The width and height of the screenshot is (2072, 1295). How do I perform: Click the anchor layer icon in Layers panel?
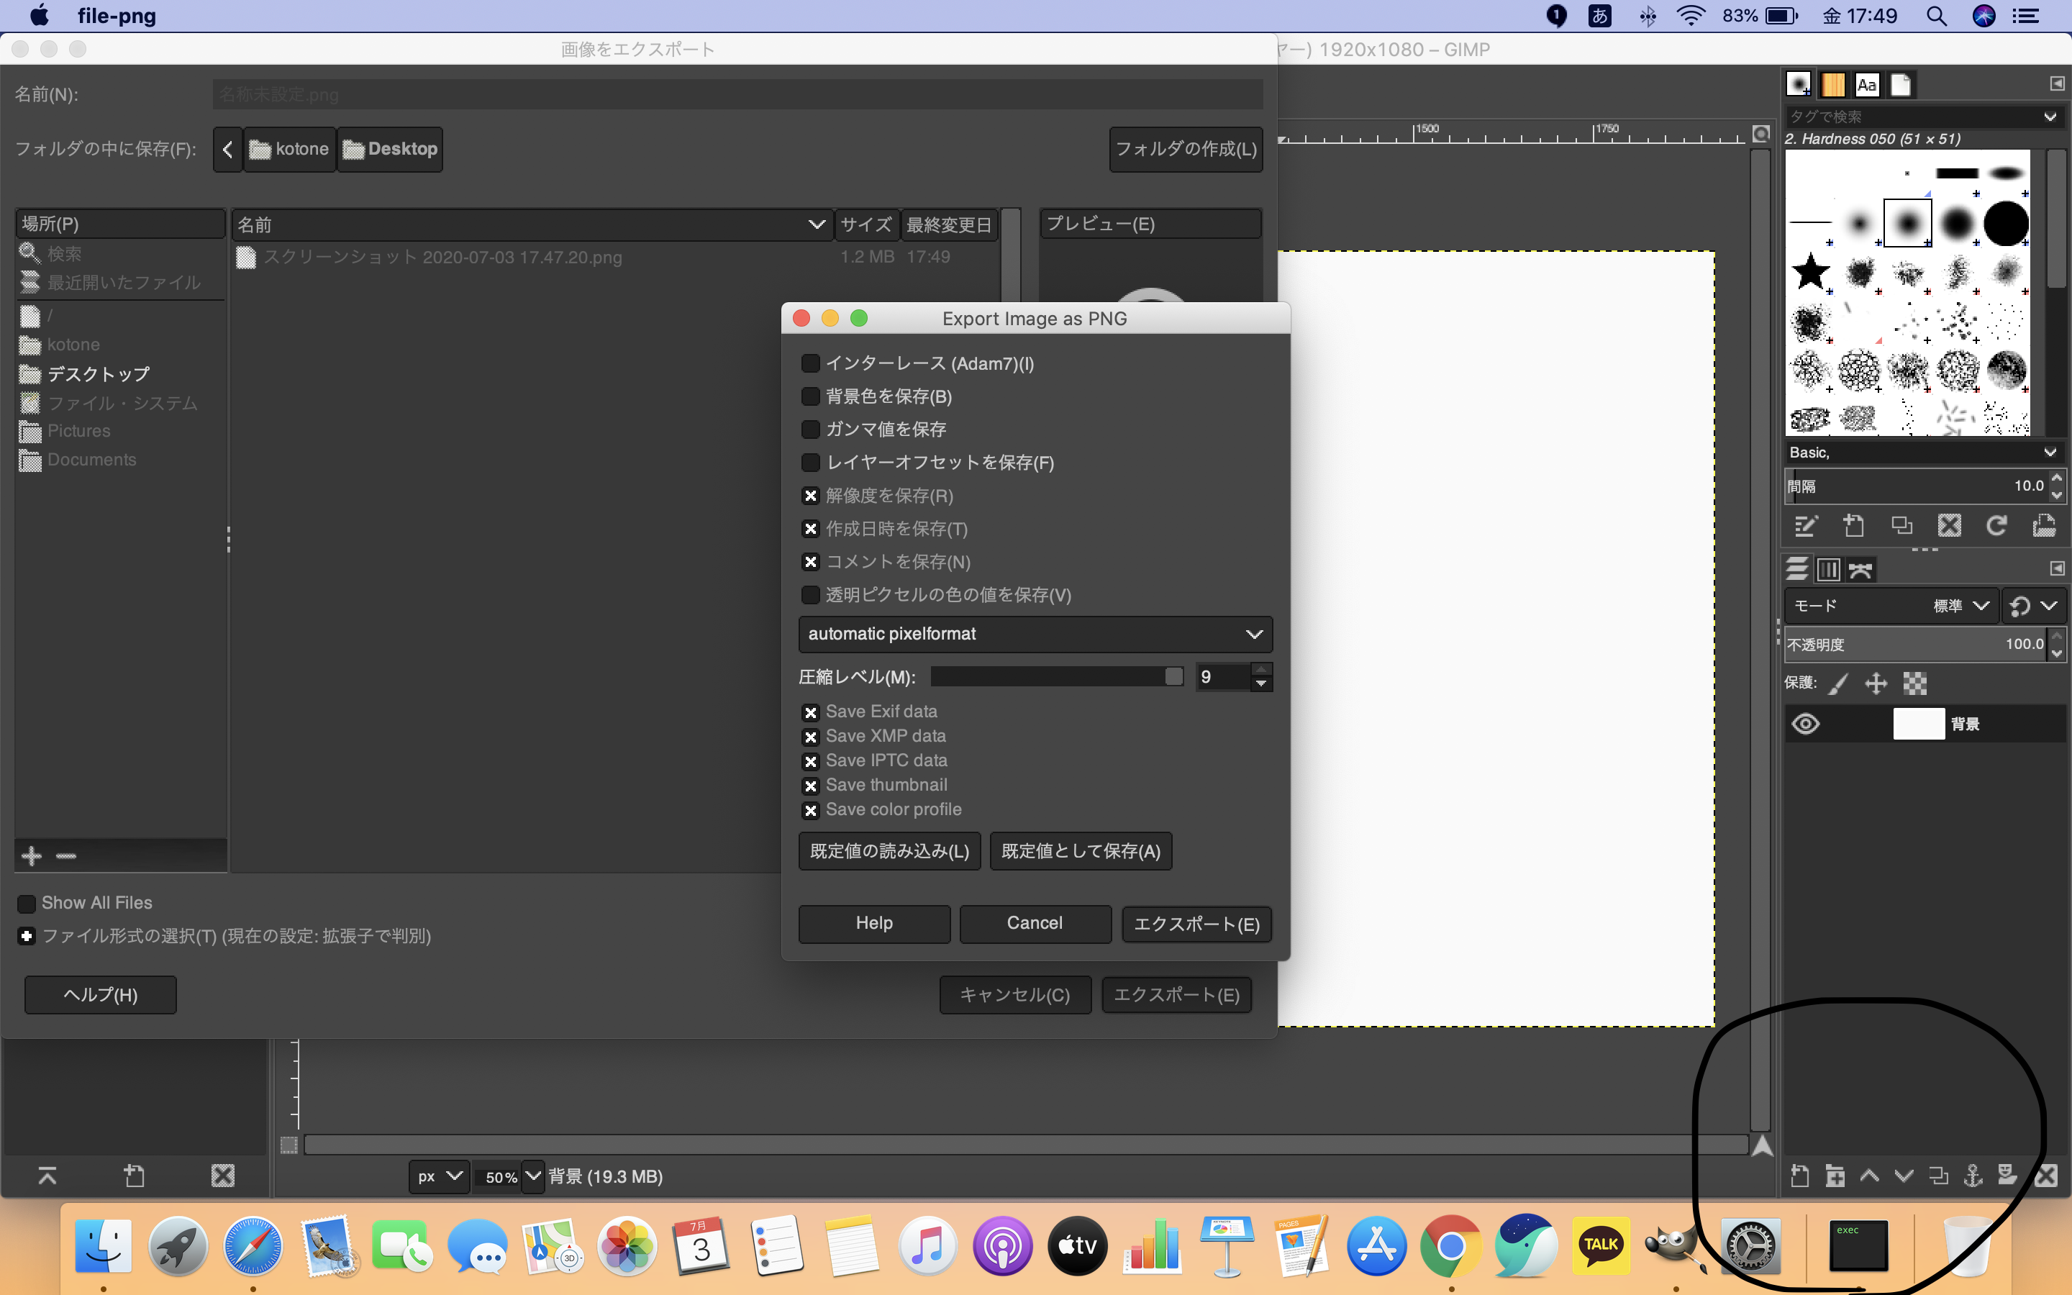click(1973, 1175)
